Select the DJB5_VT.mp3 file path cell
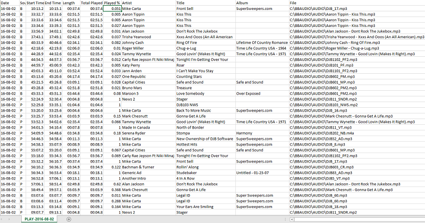Image resolution: width=425 pixels, height=223 pixels. pos(357,179)
